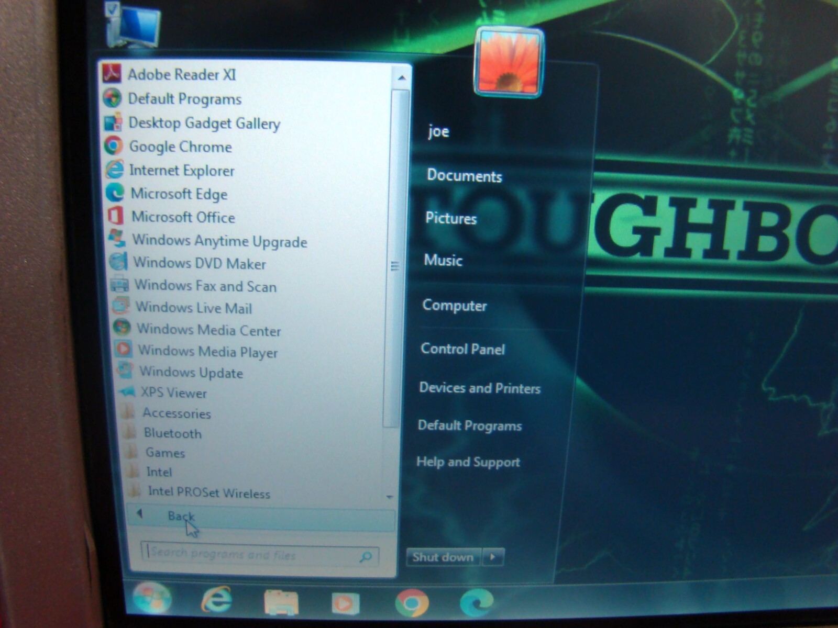Open Edge from taskbar
Image resolution: width=838 pixels, height=628 pixels.
coord(476,602)
